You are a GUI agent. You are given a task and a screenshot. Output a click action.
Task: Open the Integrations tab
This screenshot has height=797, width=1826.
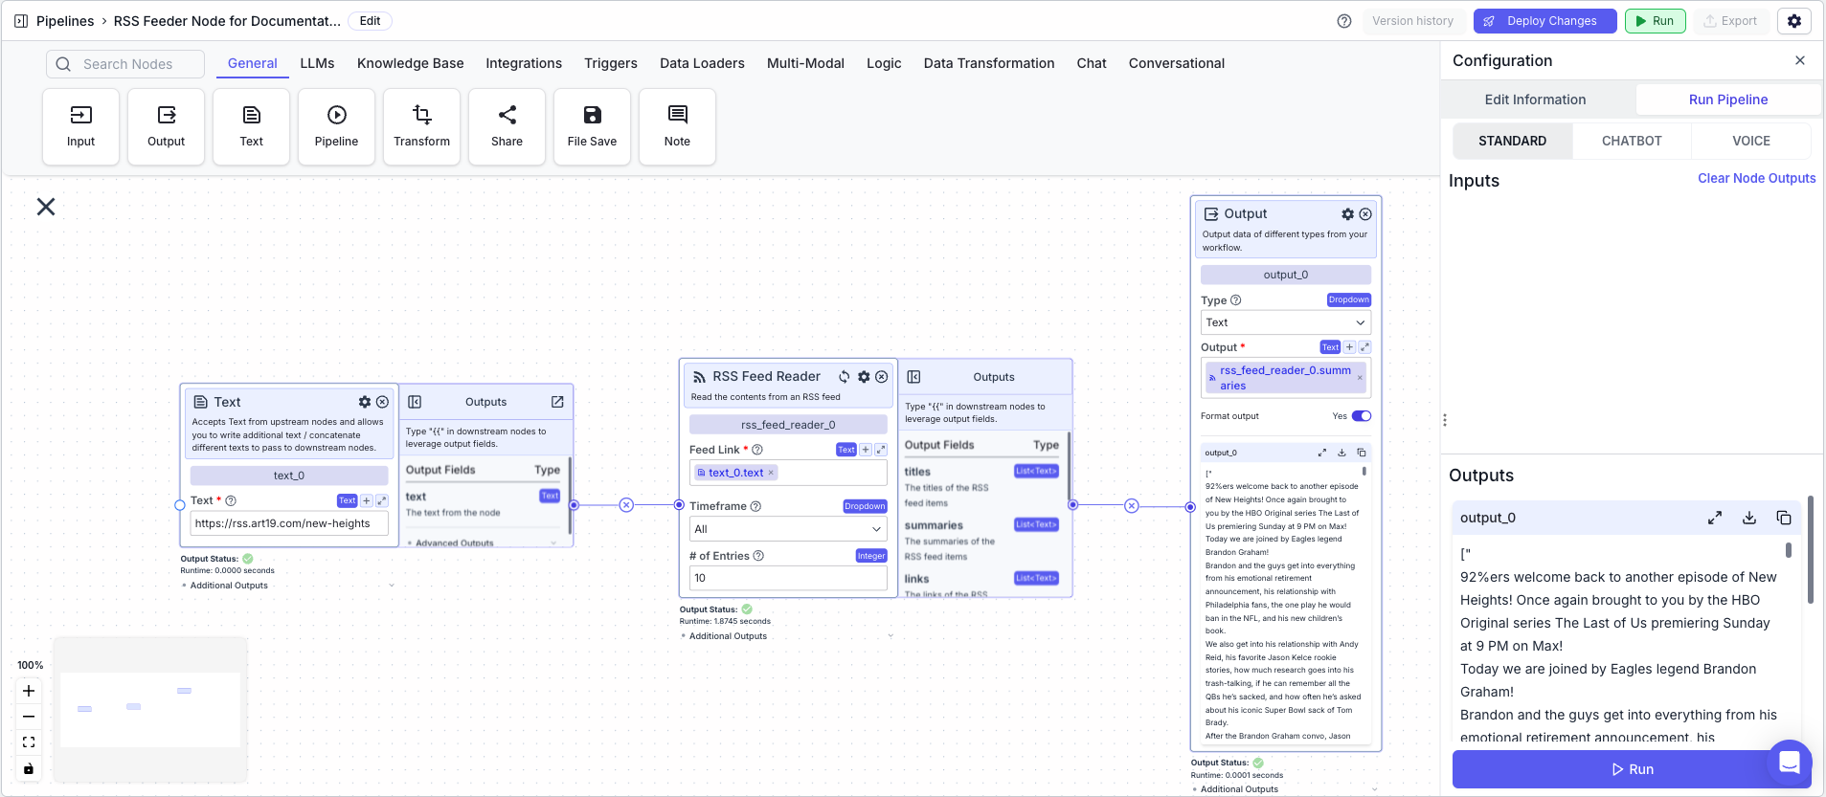click(x=524, y=63)
